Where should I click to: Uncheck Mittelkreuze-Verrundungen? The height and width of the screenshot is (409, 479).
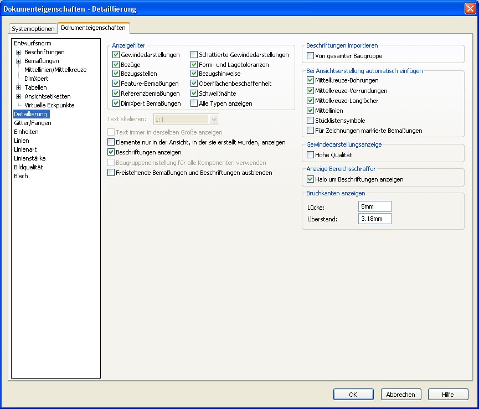point(310,90)
